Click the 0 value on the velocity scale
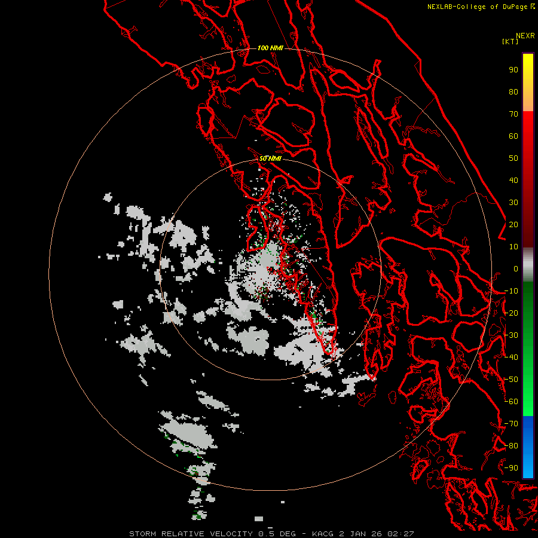The image size is (538, 538). (516, 268)
